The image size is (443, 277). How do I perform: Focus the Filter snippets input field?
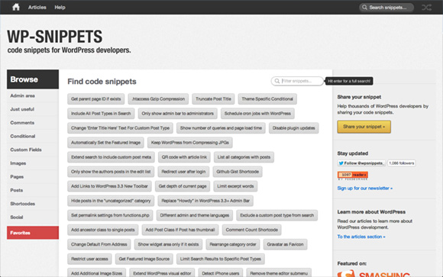tap(297, 81)
